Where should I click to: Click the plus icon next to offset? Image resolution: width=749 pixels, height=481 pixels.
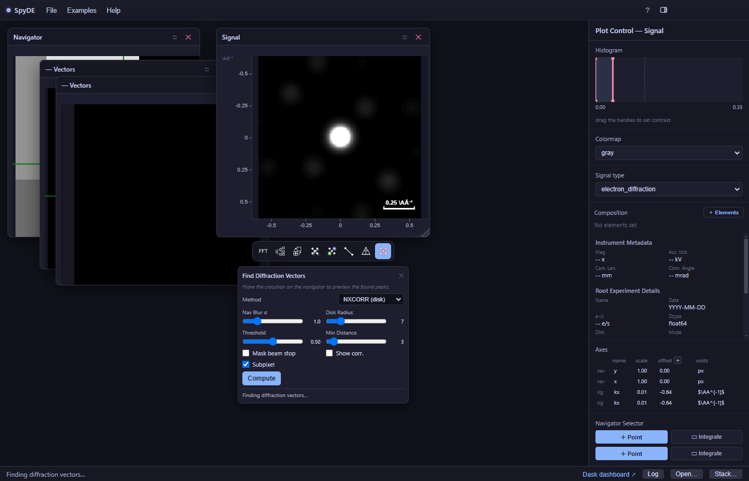pyautogui.click(x=678, y=360)
